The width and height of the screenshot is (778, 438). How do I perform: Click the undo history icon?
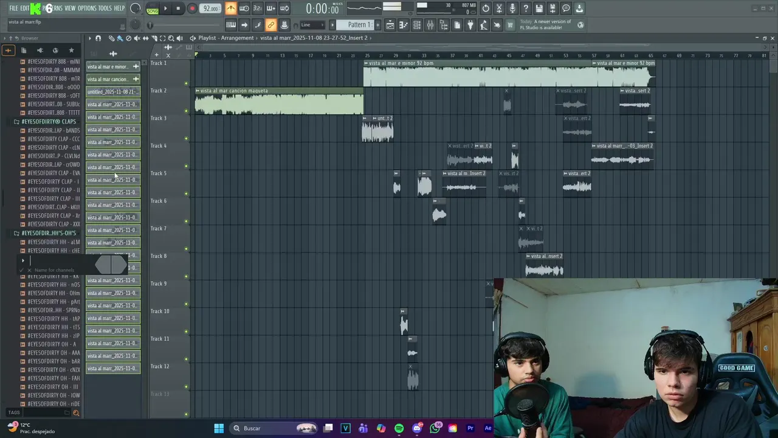[x=486, y=9]
